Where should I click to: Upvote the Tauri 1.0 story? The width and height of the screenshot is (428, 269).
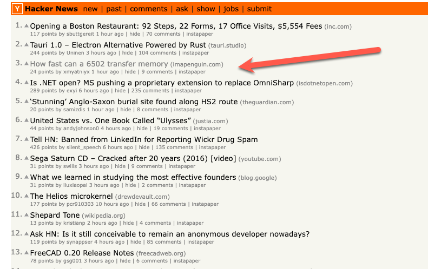click(26, 44)
